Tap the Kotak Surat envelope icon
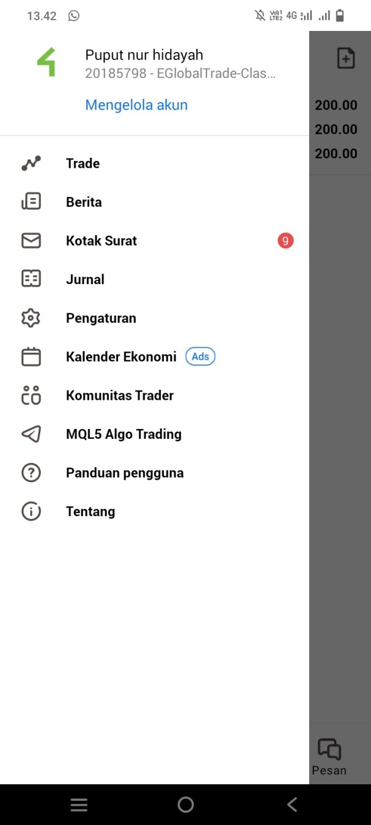The height and width of the screenshot is (825, 371). point(31,241)
